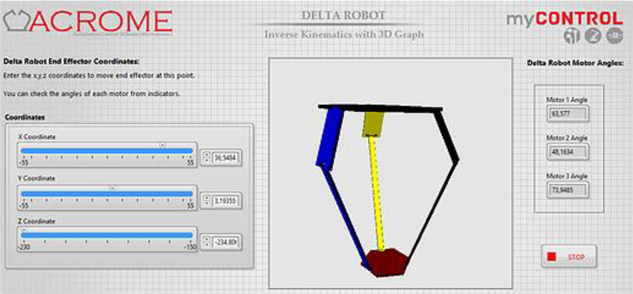Select the Motor 3 Angle indicator 73,9485
This screenshot has width=633, height=294.
click(x=568, y=190)
